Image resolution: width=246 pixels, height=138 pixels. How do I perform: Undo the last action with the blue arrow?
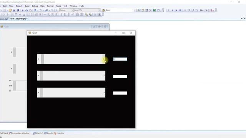[x=35, y=10]
